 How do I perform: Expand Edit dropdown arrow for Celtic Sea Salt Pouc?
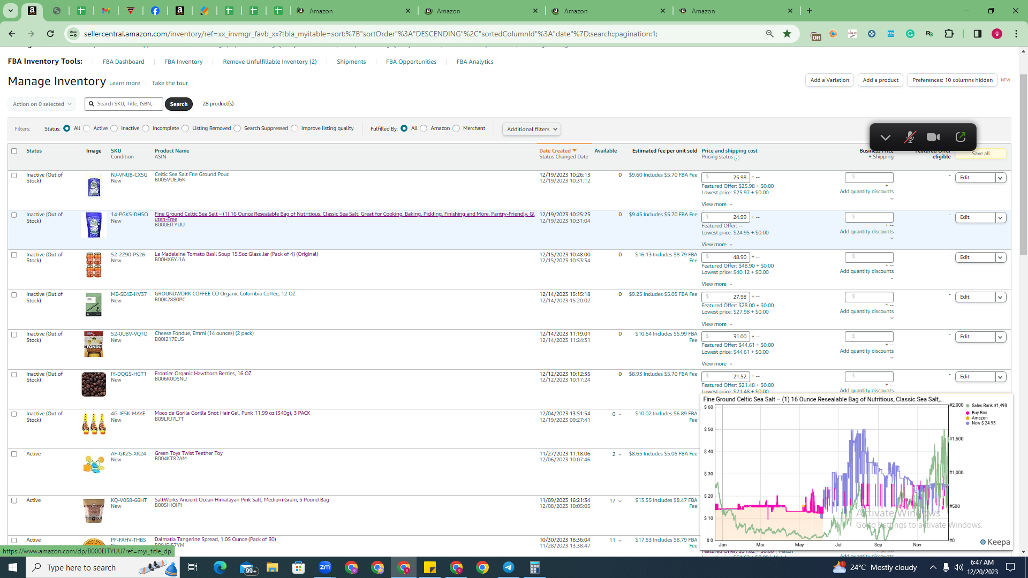click(1001, 178)
